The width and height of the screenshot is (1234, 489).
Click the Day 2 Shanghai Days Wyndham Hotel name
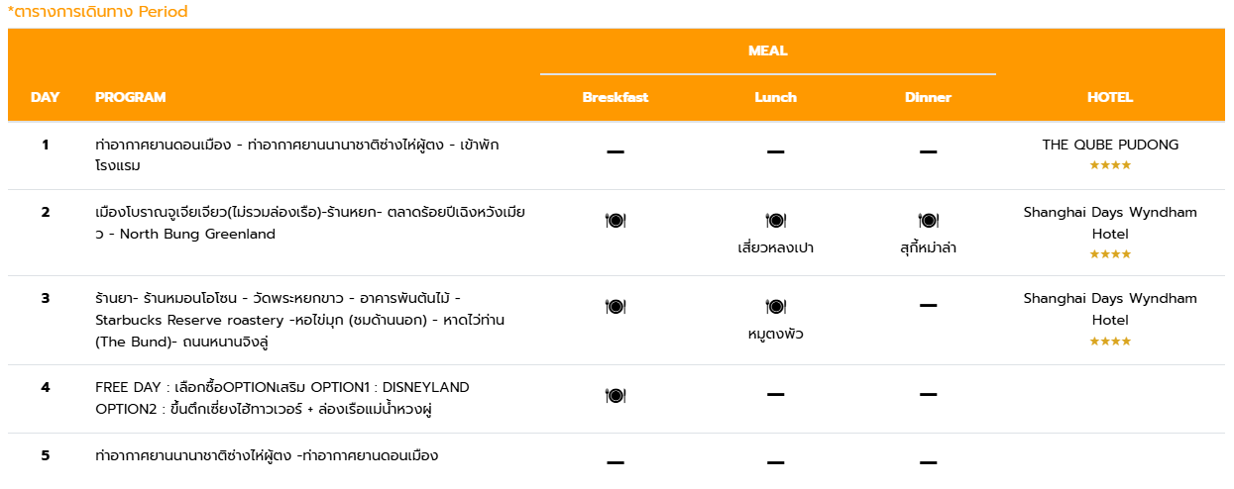point(1110,223)
